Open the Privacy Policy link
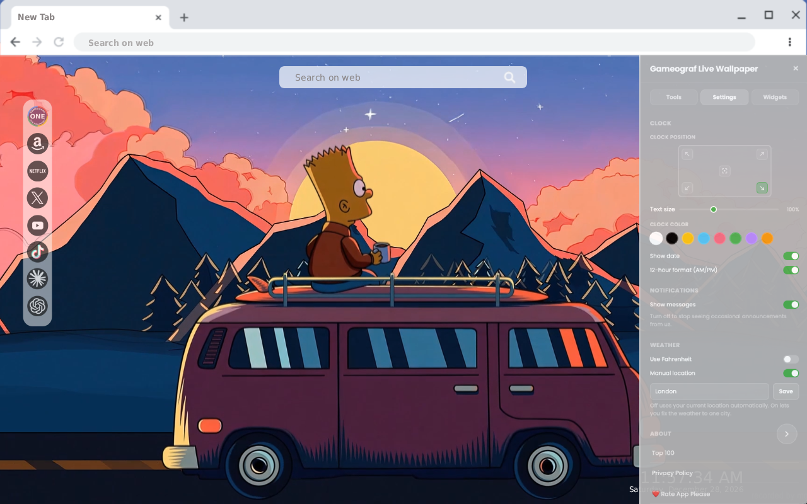This screenshot has width=807, height=504. 672,473
